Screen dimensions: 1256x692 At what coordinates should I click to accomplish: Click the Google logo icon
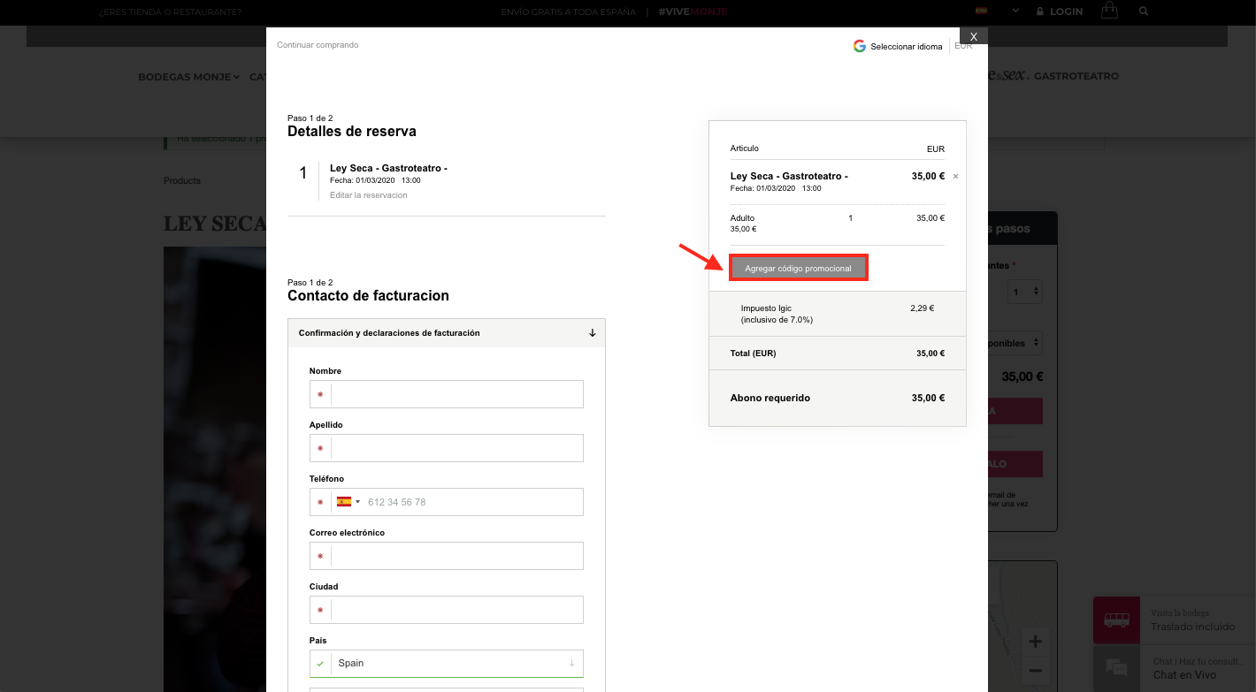tap(860, 46)
